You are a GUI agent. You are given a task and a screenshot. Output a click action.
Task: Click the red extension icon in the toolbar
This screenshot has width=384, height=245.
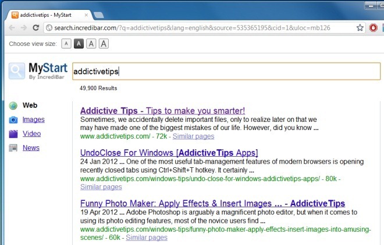(x=373, y=28)
